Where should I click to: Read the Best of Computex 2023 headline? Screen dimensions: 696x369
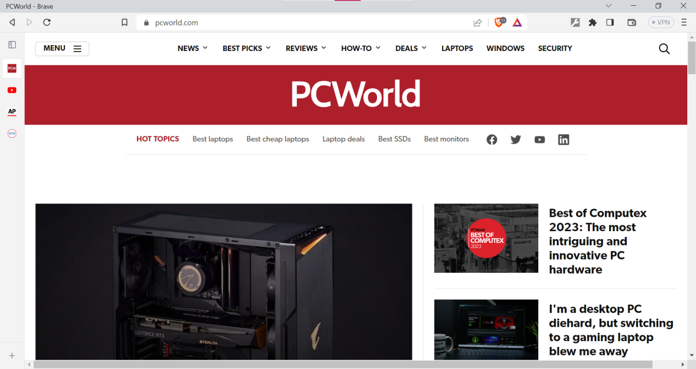coord(598,242)
